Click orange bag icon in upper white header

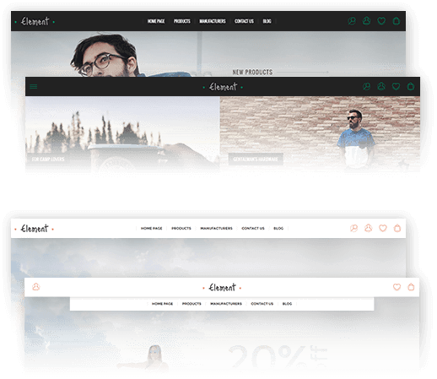(397, 228)
